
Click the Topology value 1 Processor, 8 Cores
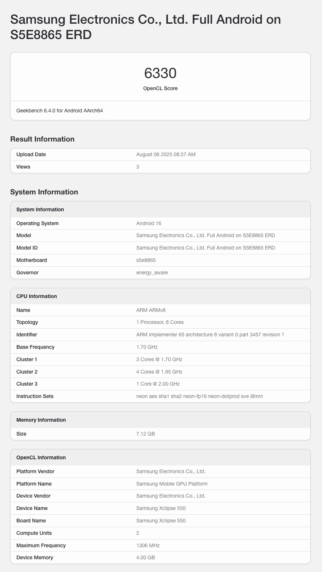(x=160, y=322)
